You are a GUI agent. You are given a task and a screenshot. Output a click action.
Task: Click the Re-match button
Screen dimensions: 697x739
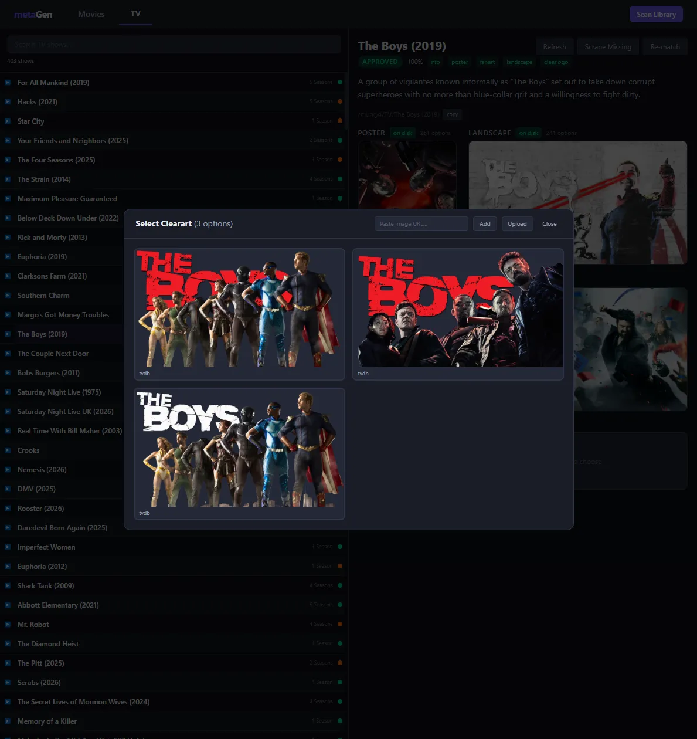pyautogui.click(x=665, y=47)
